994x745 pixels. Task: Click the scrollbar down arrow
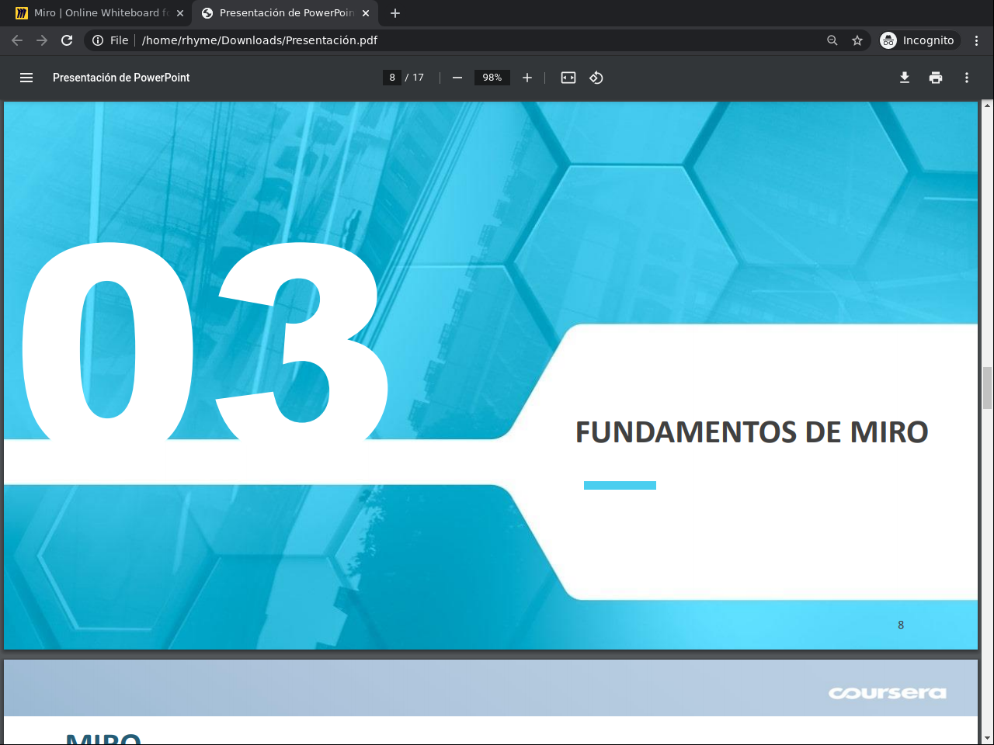click(988, 739)
